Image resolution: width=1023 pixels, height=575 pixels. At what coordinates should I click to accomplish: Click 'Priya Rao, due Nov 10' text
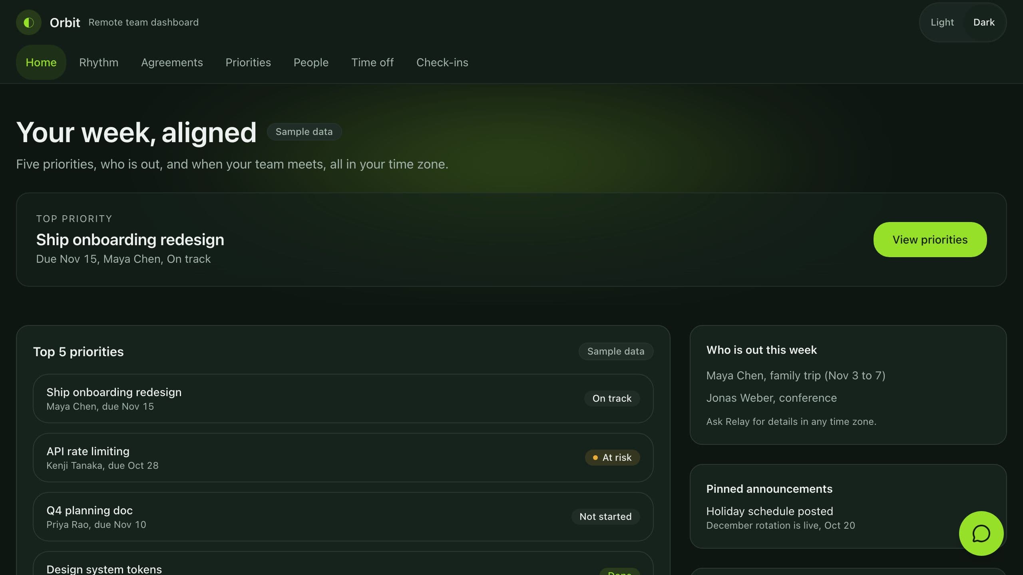click(x=96, y=525)
